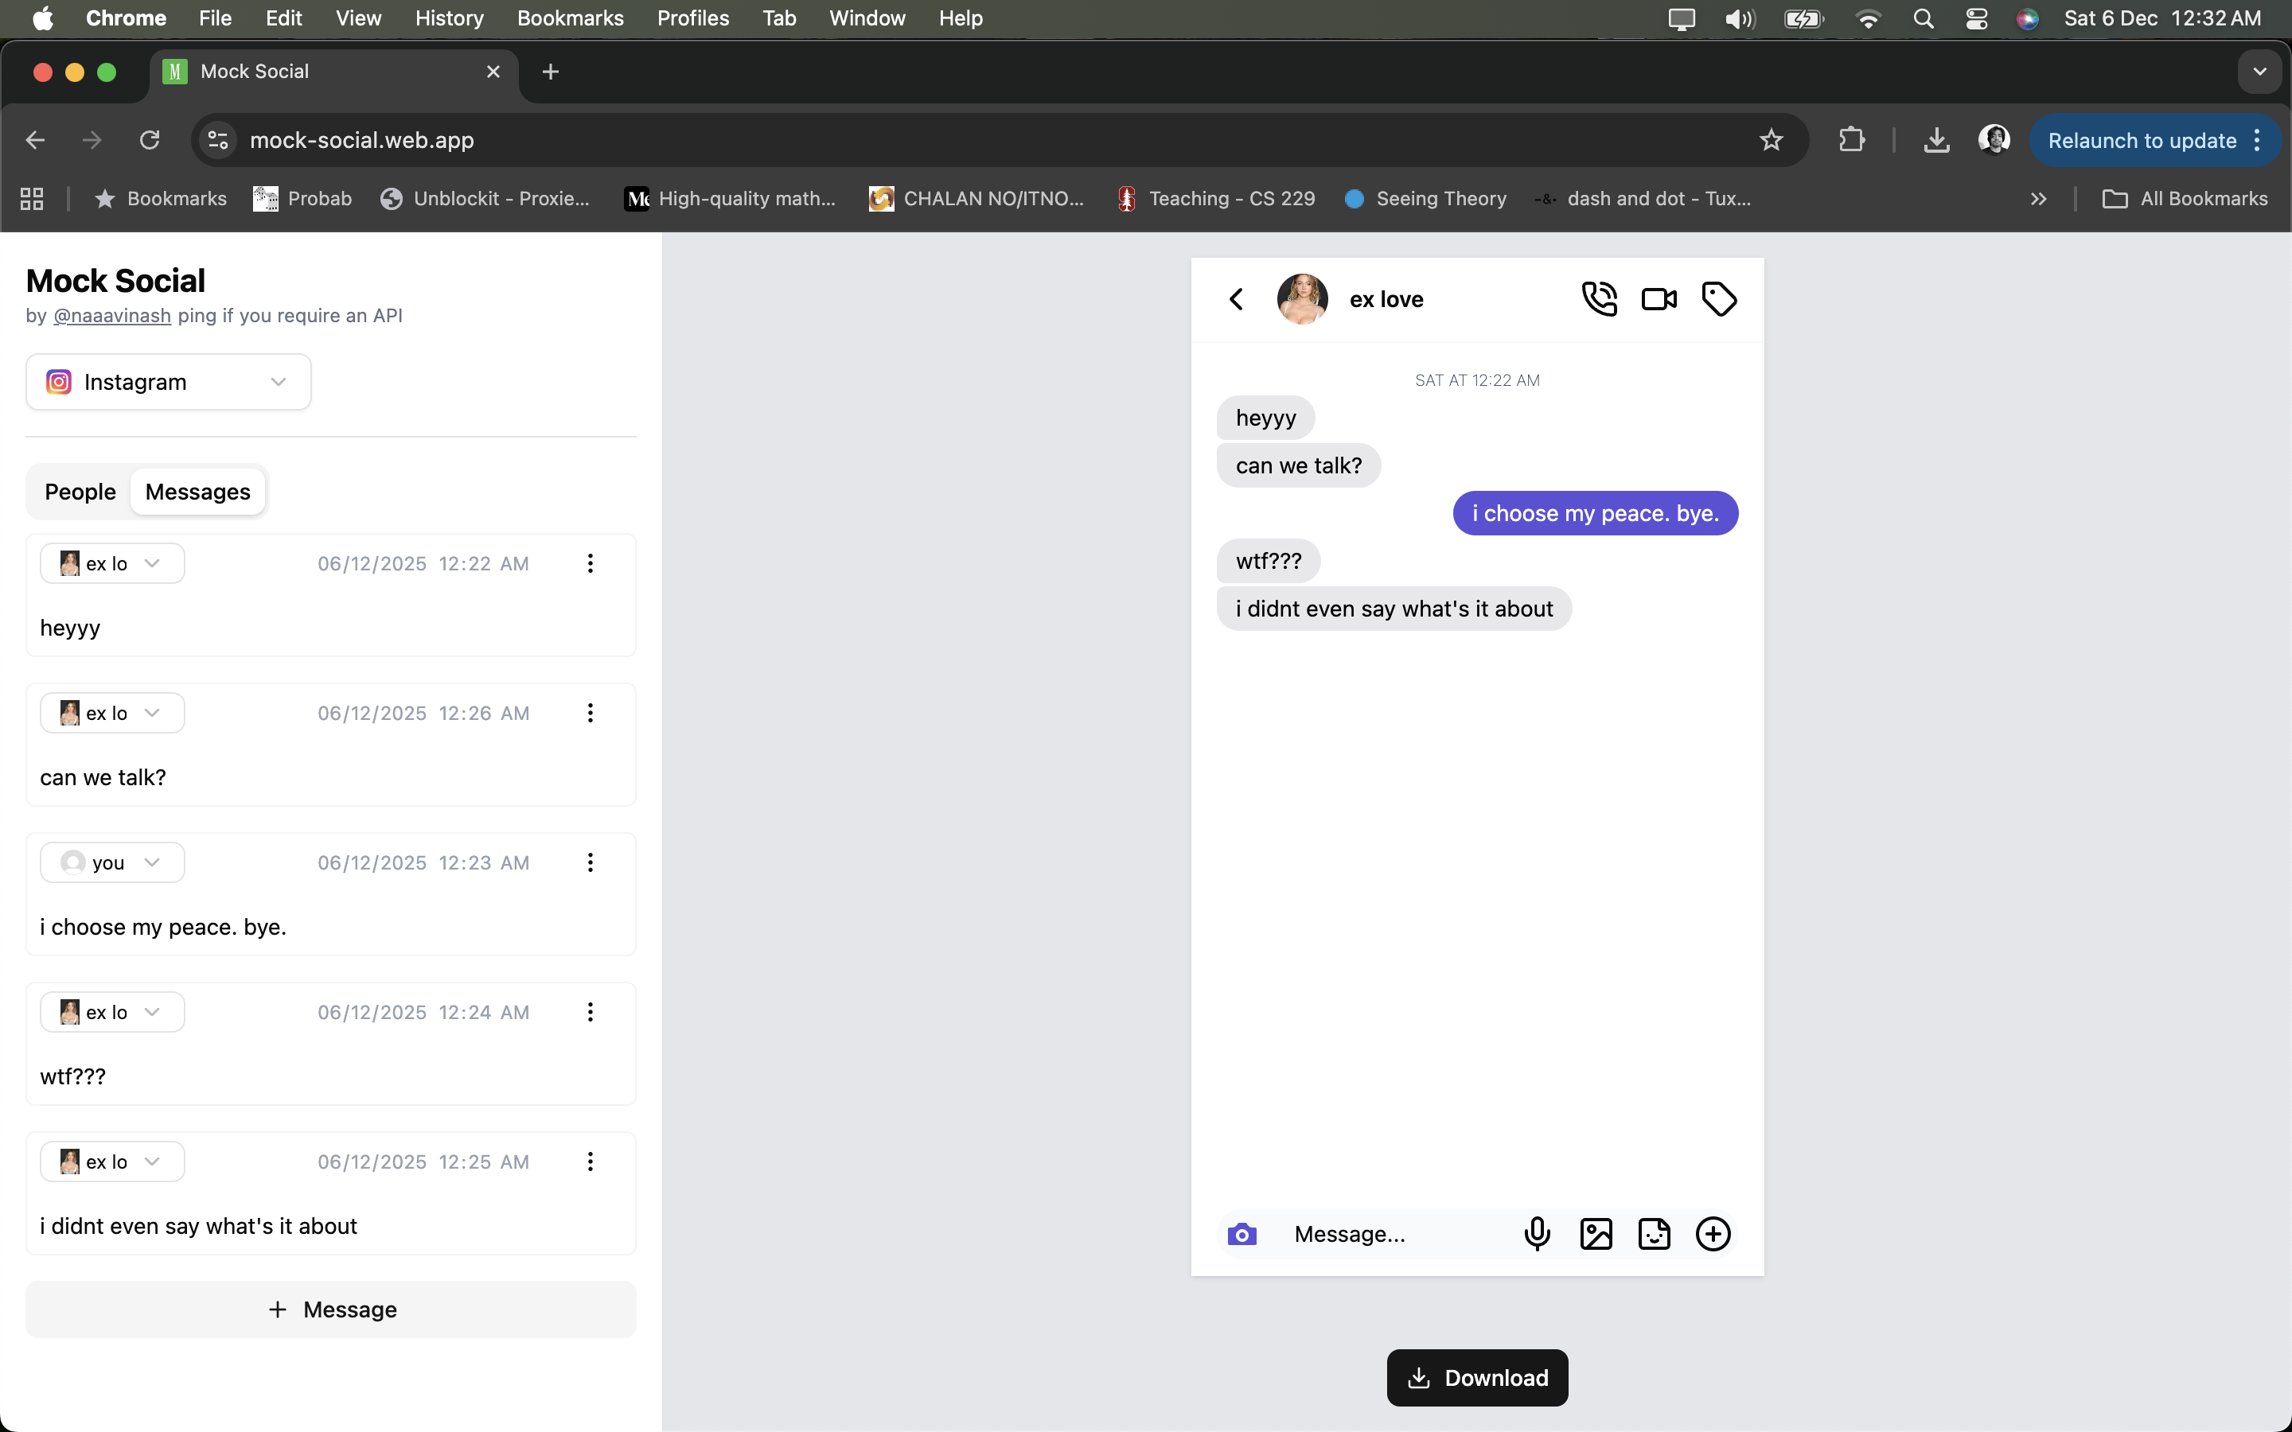
Task: Open the tag icon in the chat header
Action: 1719,298
